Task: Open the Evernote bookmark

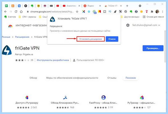Action: click(x=10, y=17)
